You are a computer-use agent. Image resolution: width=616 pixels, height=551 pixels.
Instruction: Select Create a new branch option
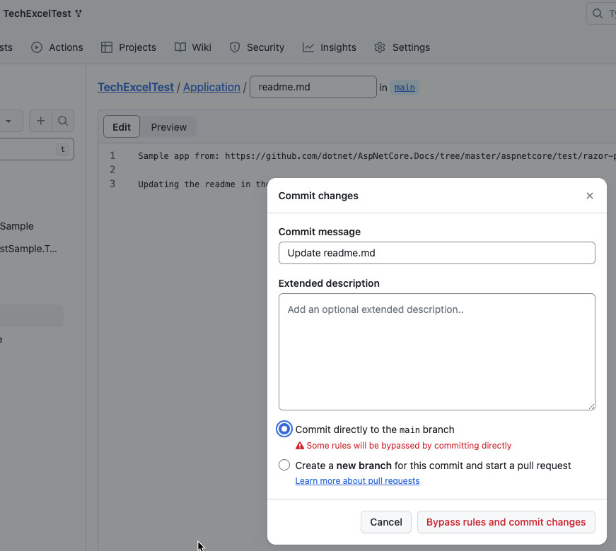pyautogui.click(x=284, y=465)
